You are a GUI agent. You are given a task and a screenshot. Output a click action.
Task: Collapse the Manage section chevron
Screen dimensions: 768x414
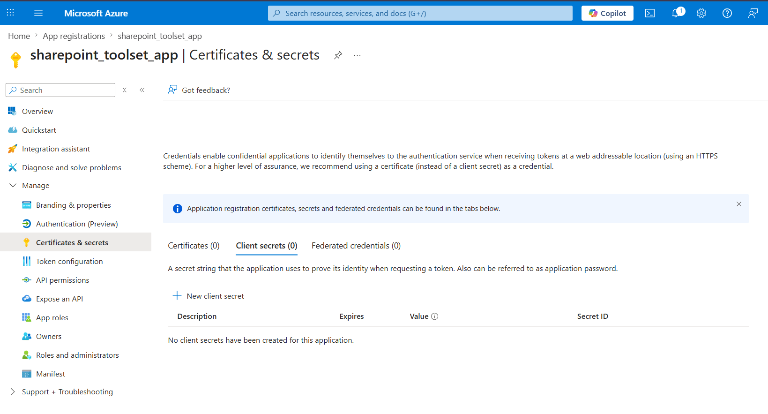(x=13, y=186)
